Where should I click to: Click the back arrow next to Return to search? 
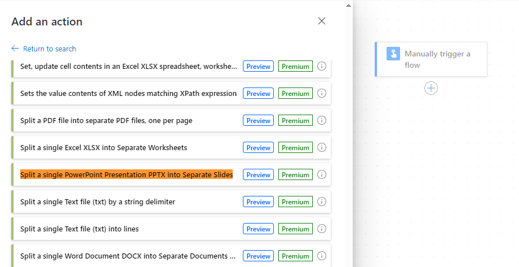(x=15, y=49)
